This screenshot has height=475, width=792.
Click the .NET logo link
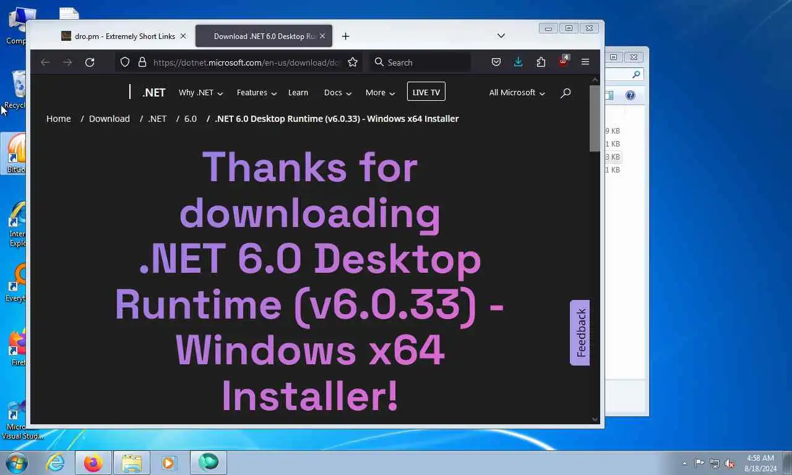click(x=153, y=93)
